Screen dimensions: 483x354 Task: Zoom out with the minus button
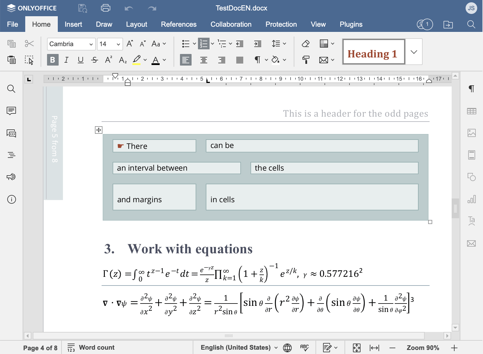(x=392, y=348)
